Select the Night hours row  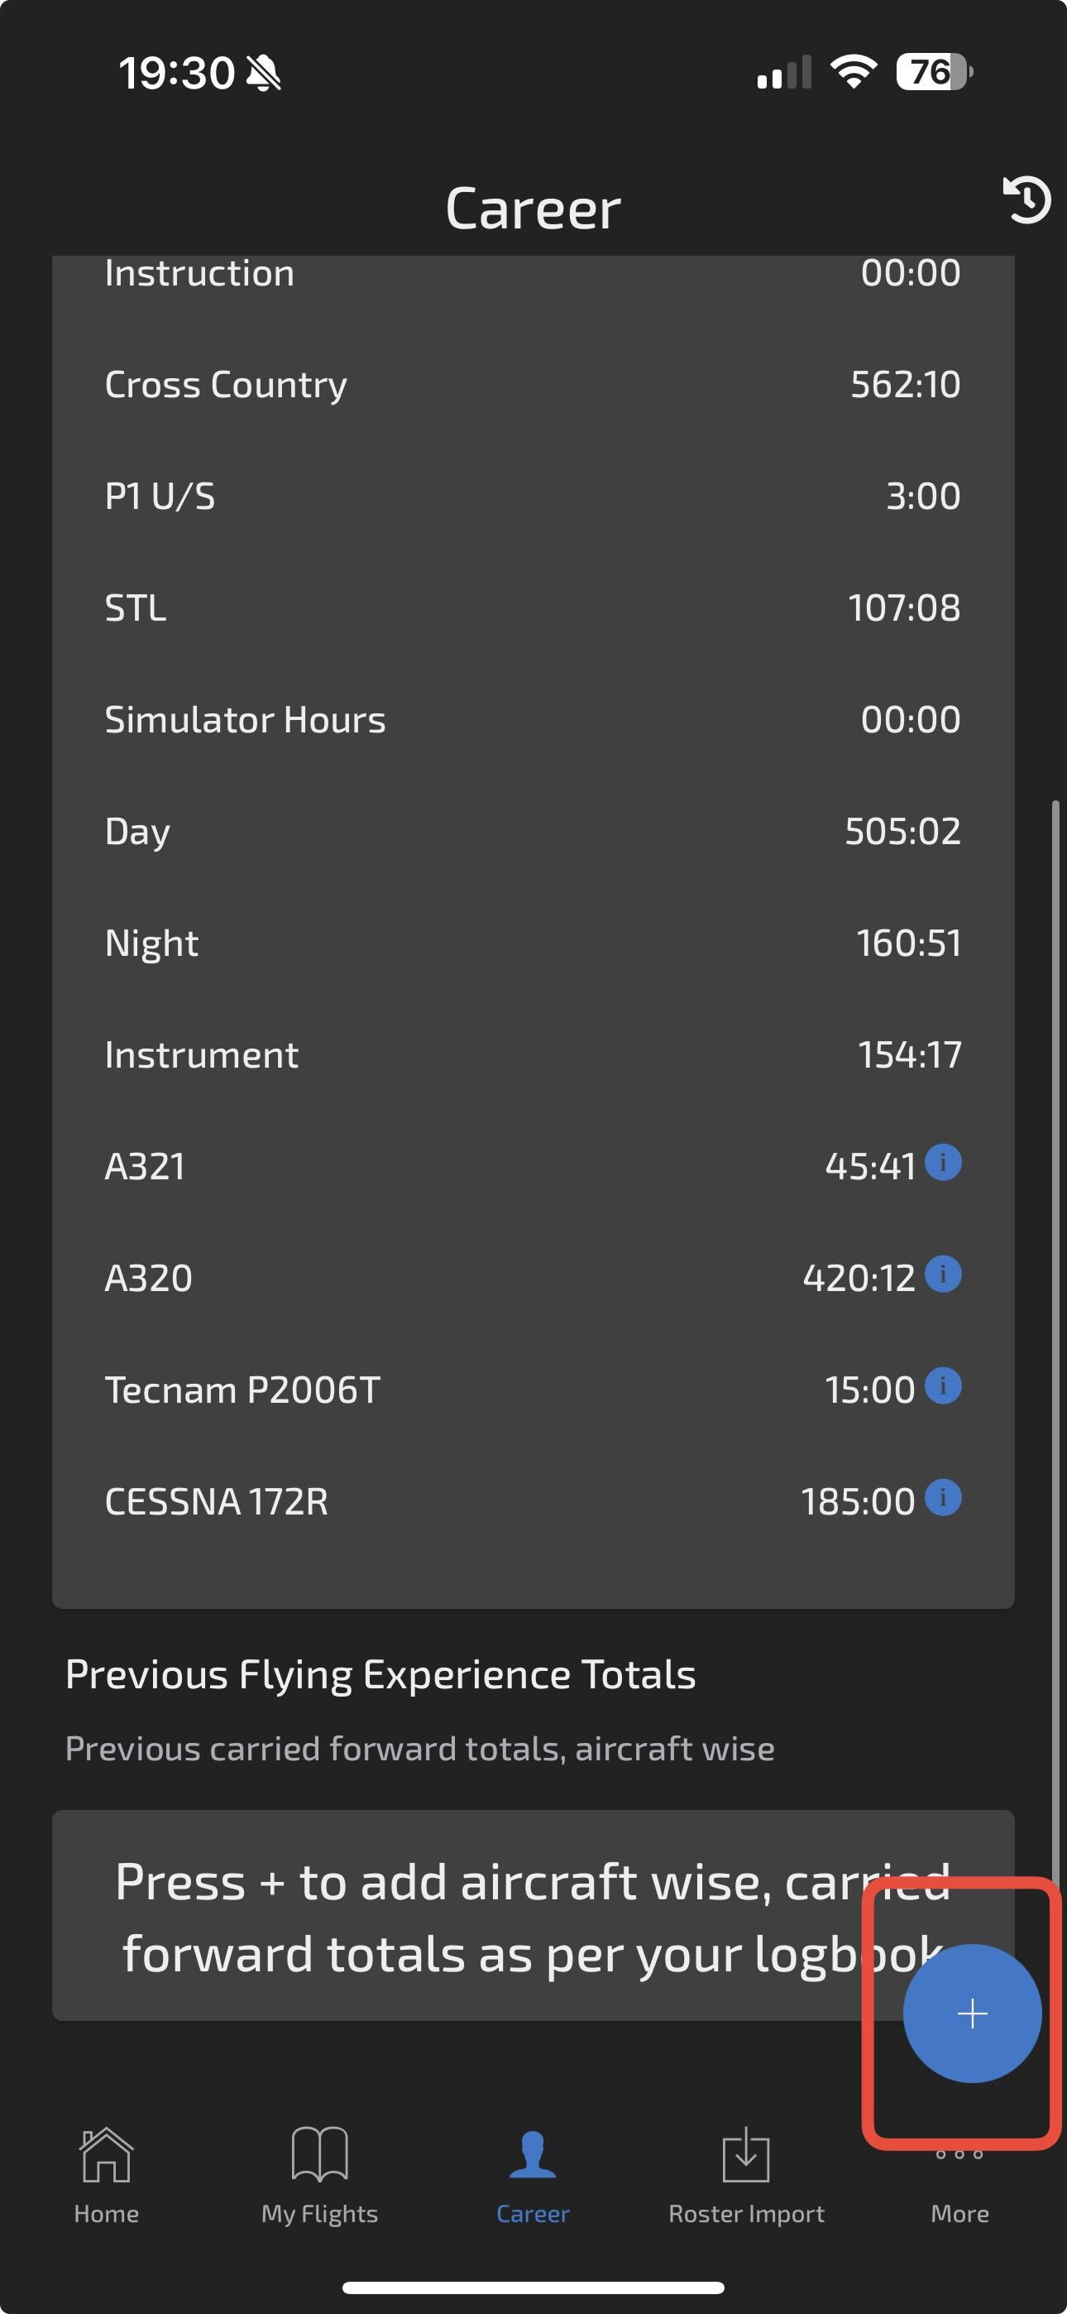pyautogui.click(x=533, y=943)
